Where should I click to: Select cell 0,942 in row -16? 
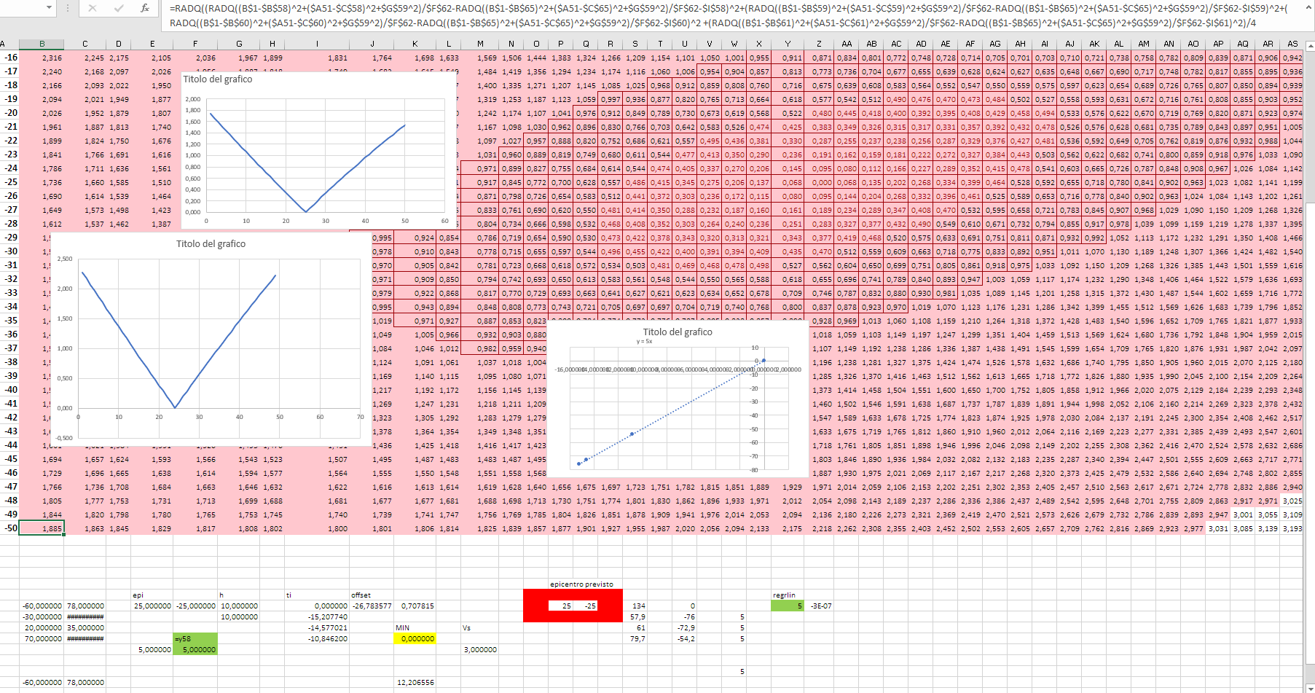(1292, 58)
